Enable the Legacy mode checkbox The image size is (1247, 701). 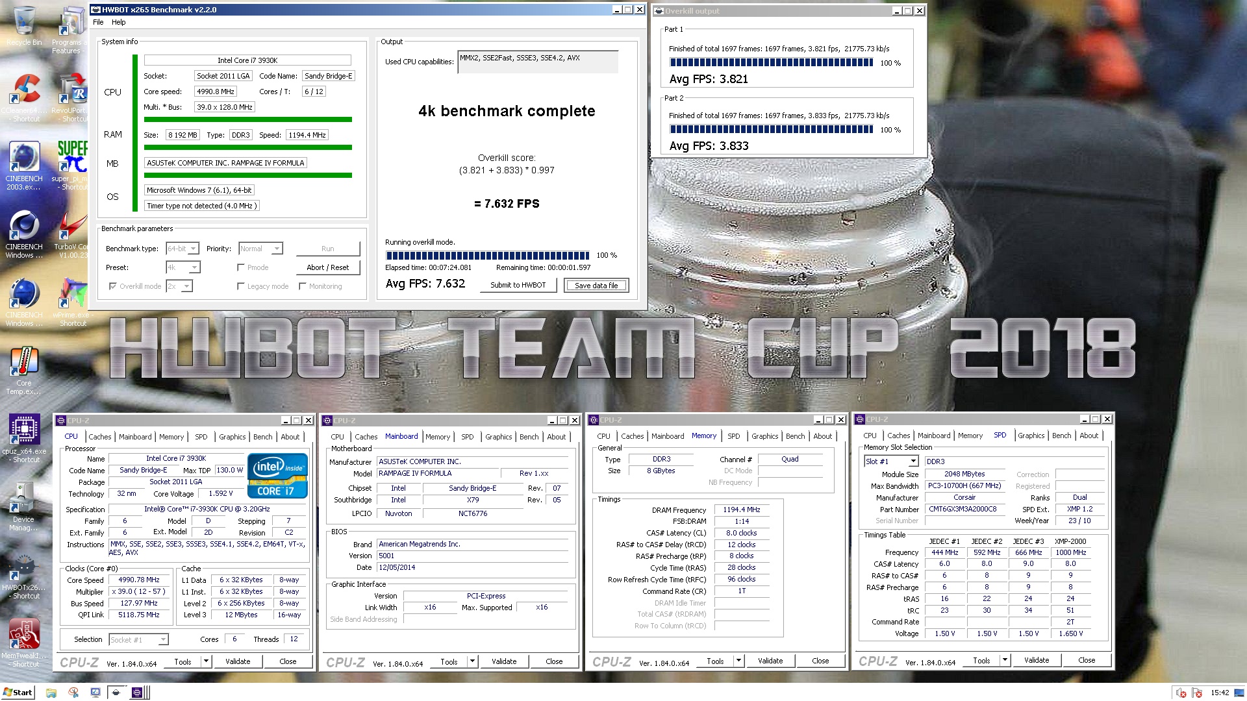coord(241,286)
